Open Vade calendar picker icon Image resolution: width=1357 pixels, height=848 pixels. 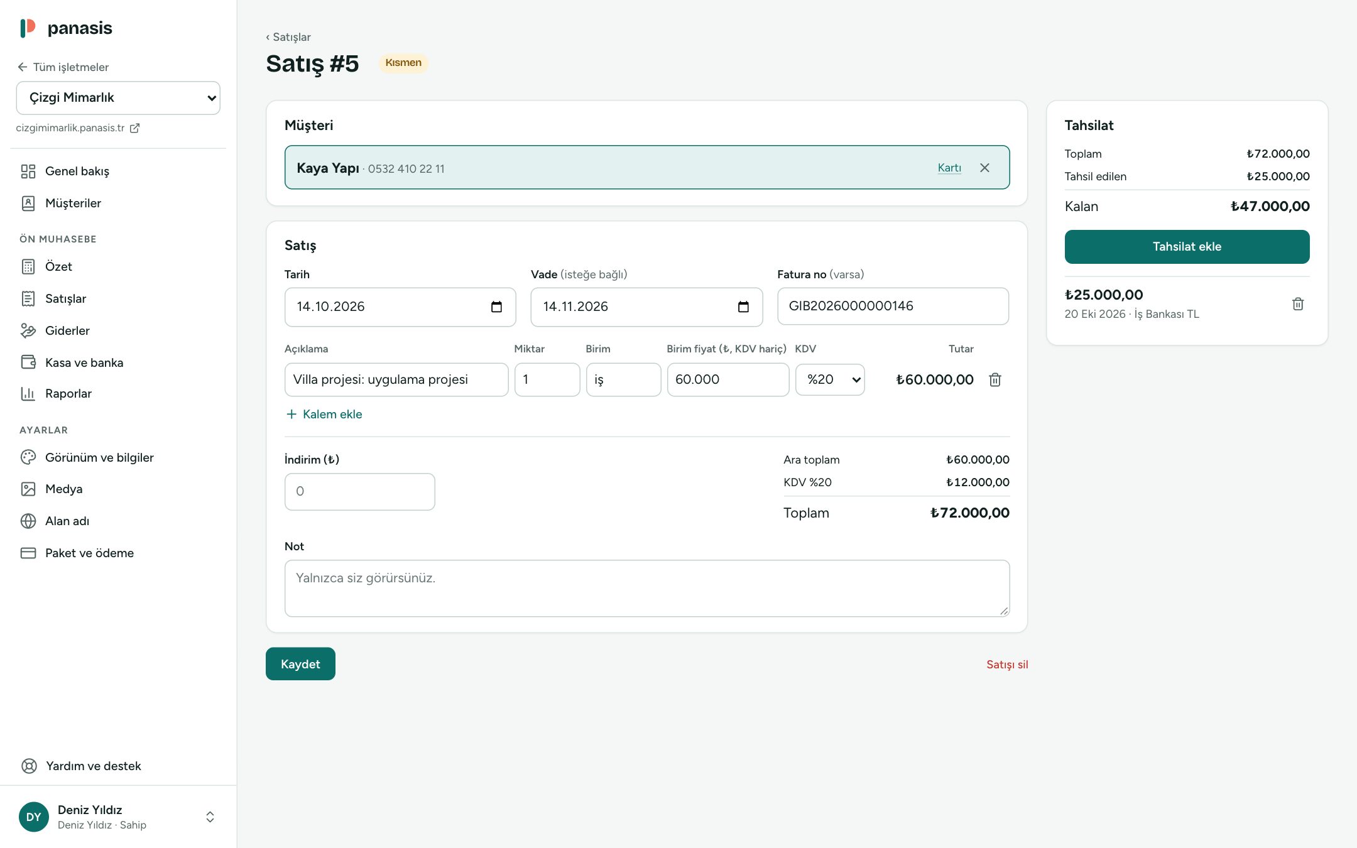click(743, 307)
